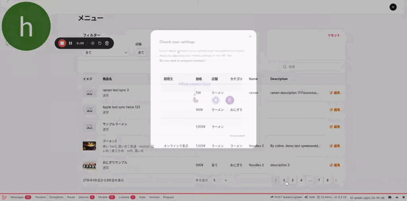
Task: Click the next page arrow in pagination
Action: (336, 180)
